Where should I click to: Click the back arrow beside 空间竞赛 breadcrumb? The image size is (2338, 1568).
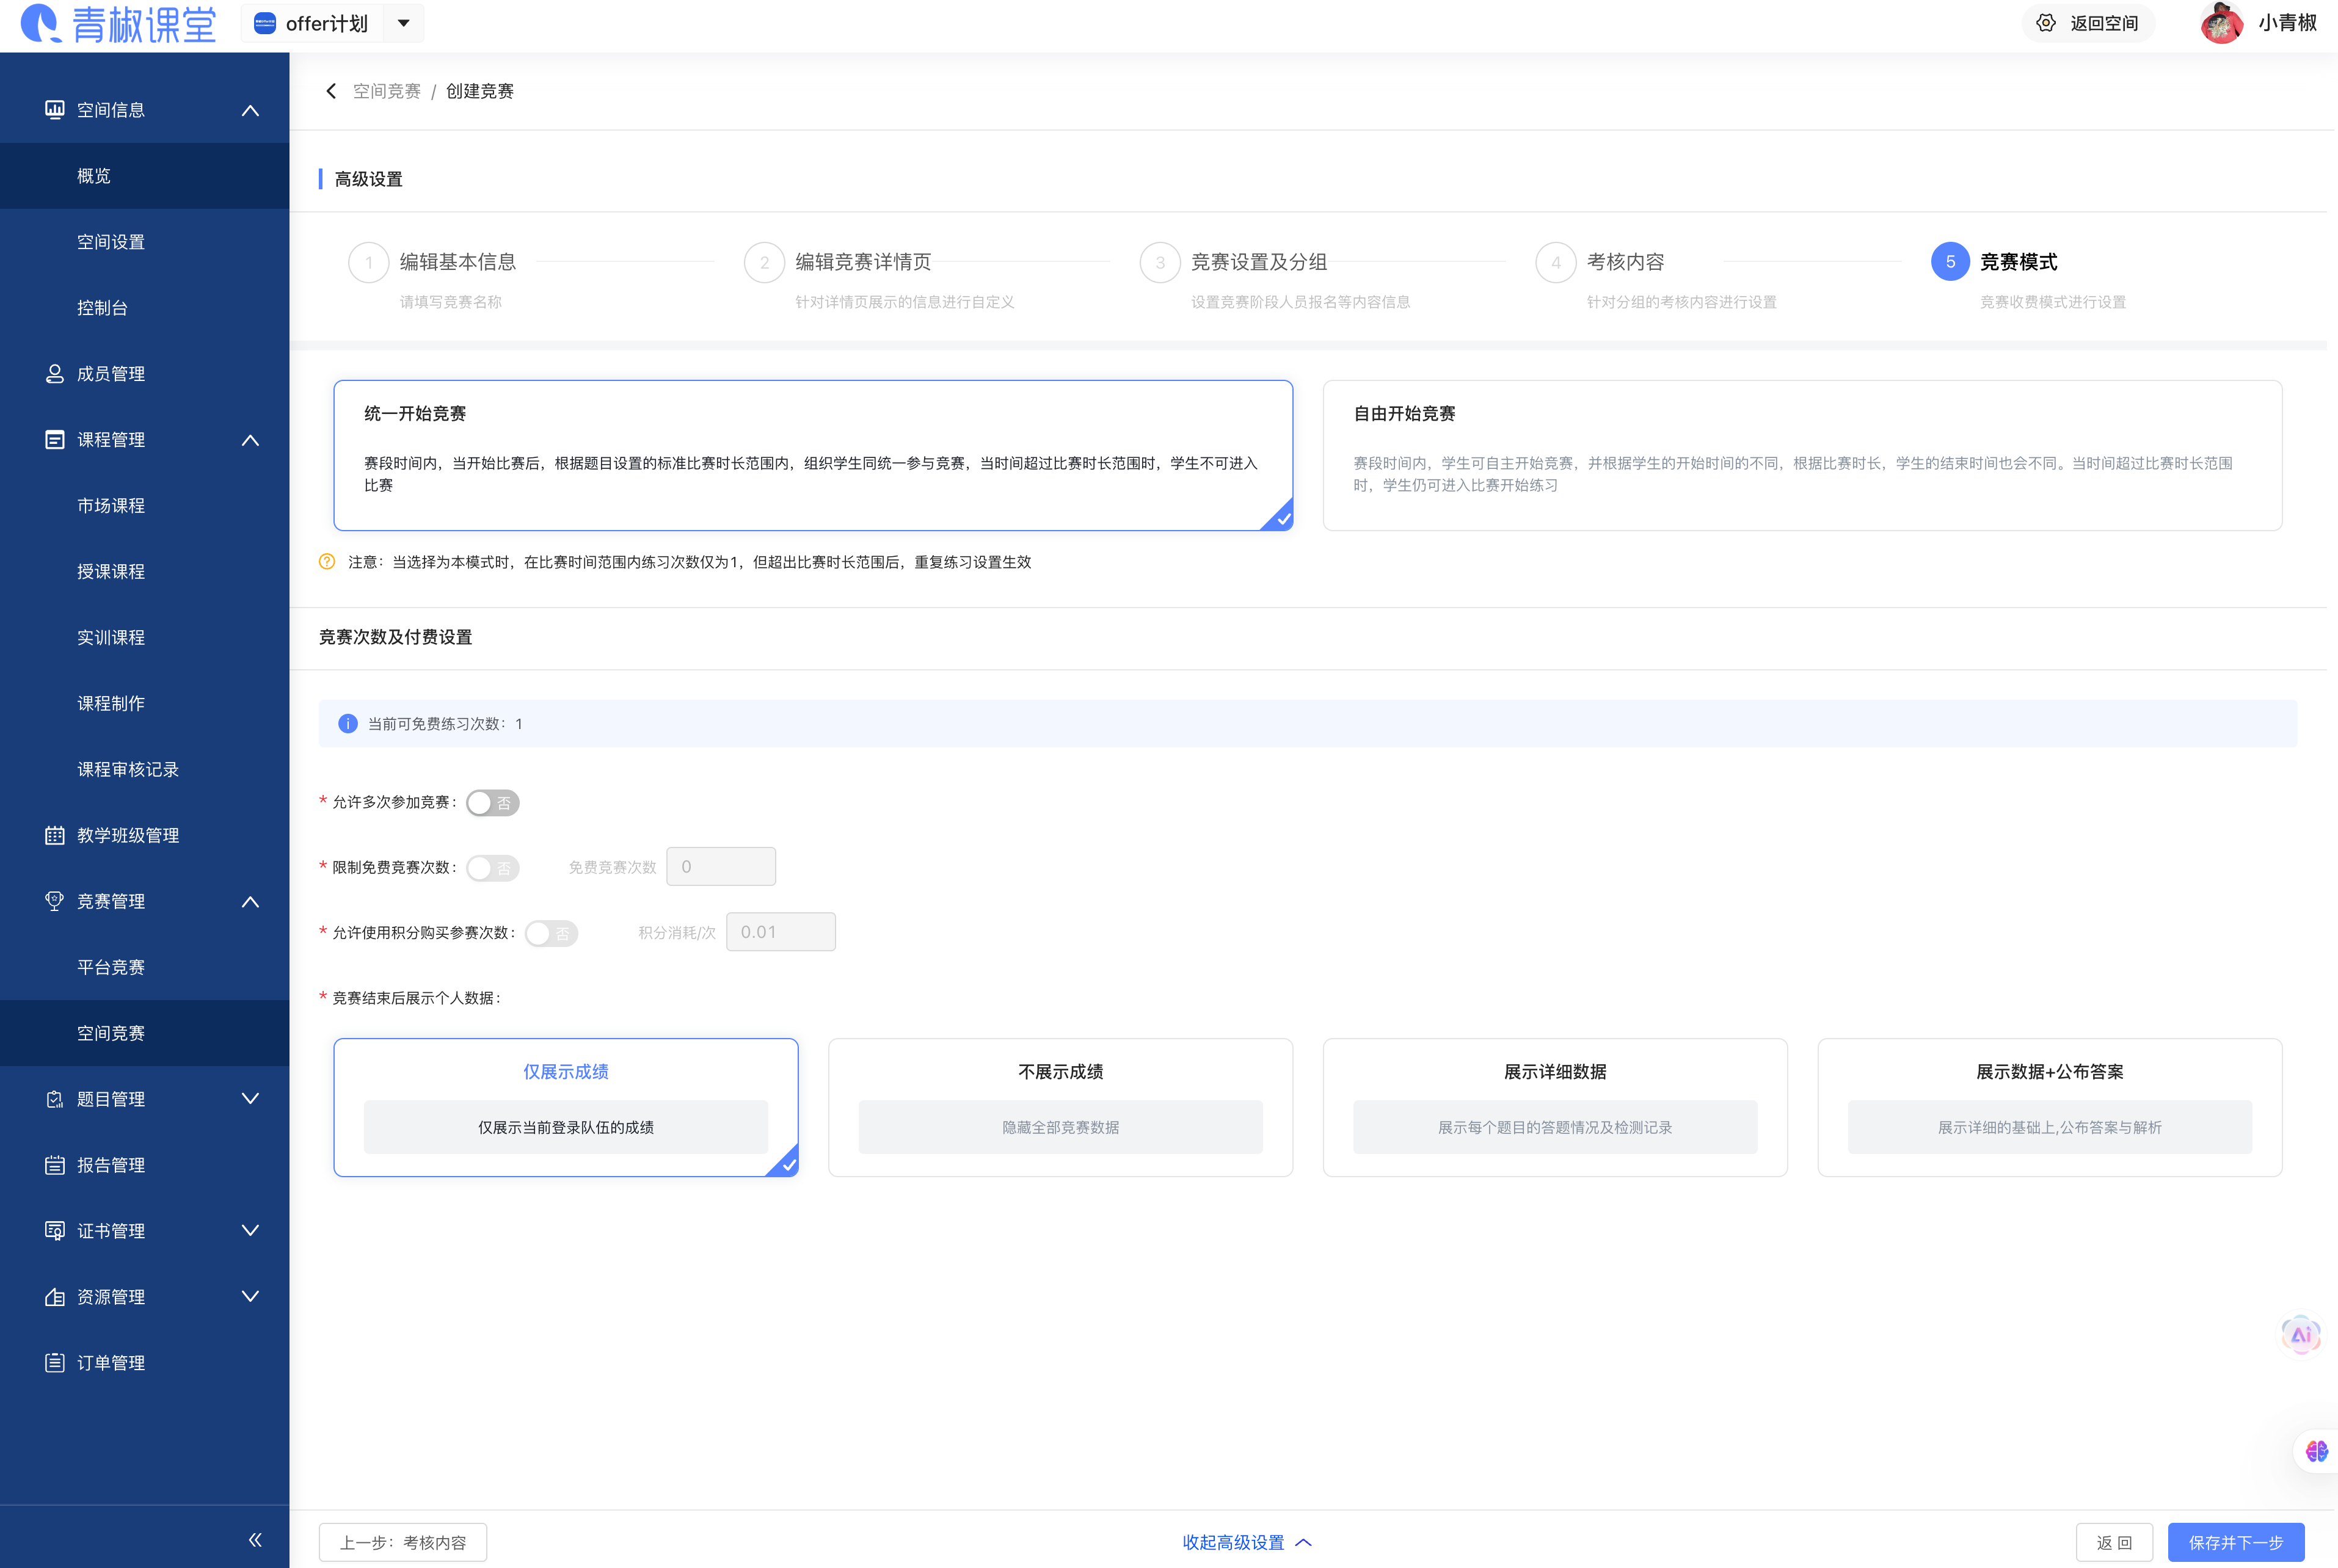click(x=331, y=91)
